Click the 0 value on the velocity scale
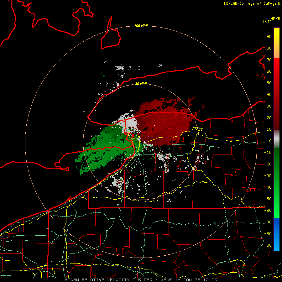This screenshot has width=282, height=282. (270, 141)
